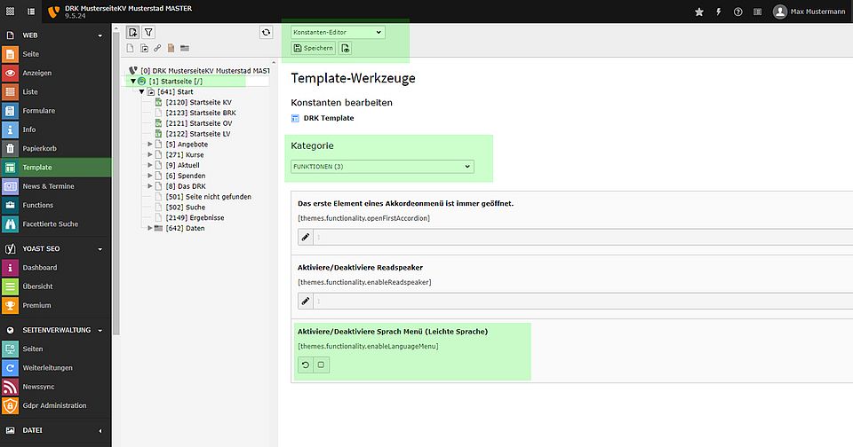Click the Speichern button

click(314, 48)
